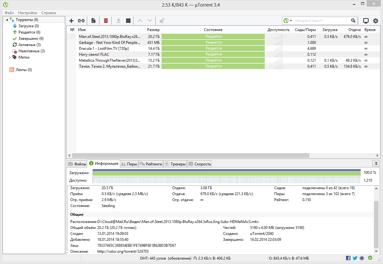Select Завершено (6) in sidebar
This screenshot has height=264, width=383.
click(31, 39)
